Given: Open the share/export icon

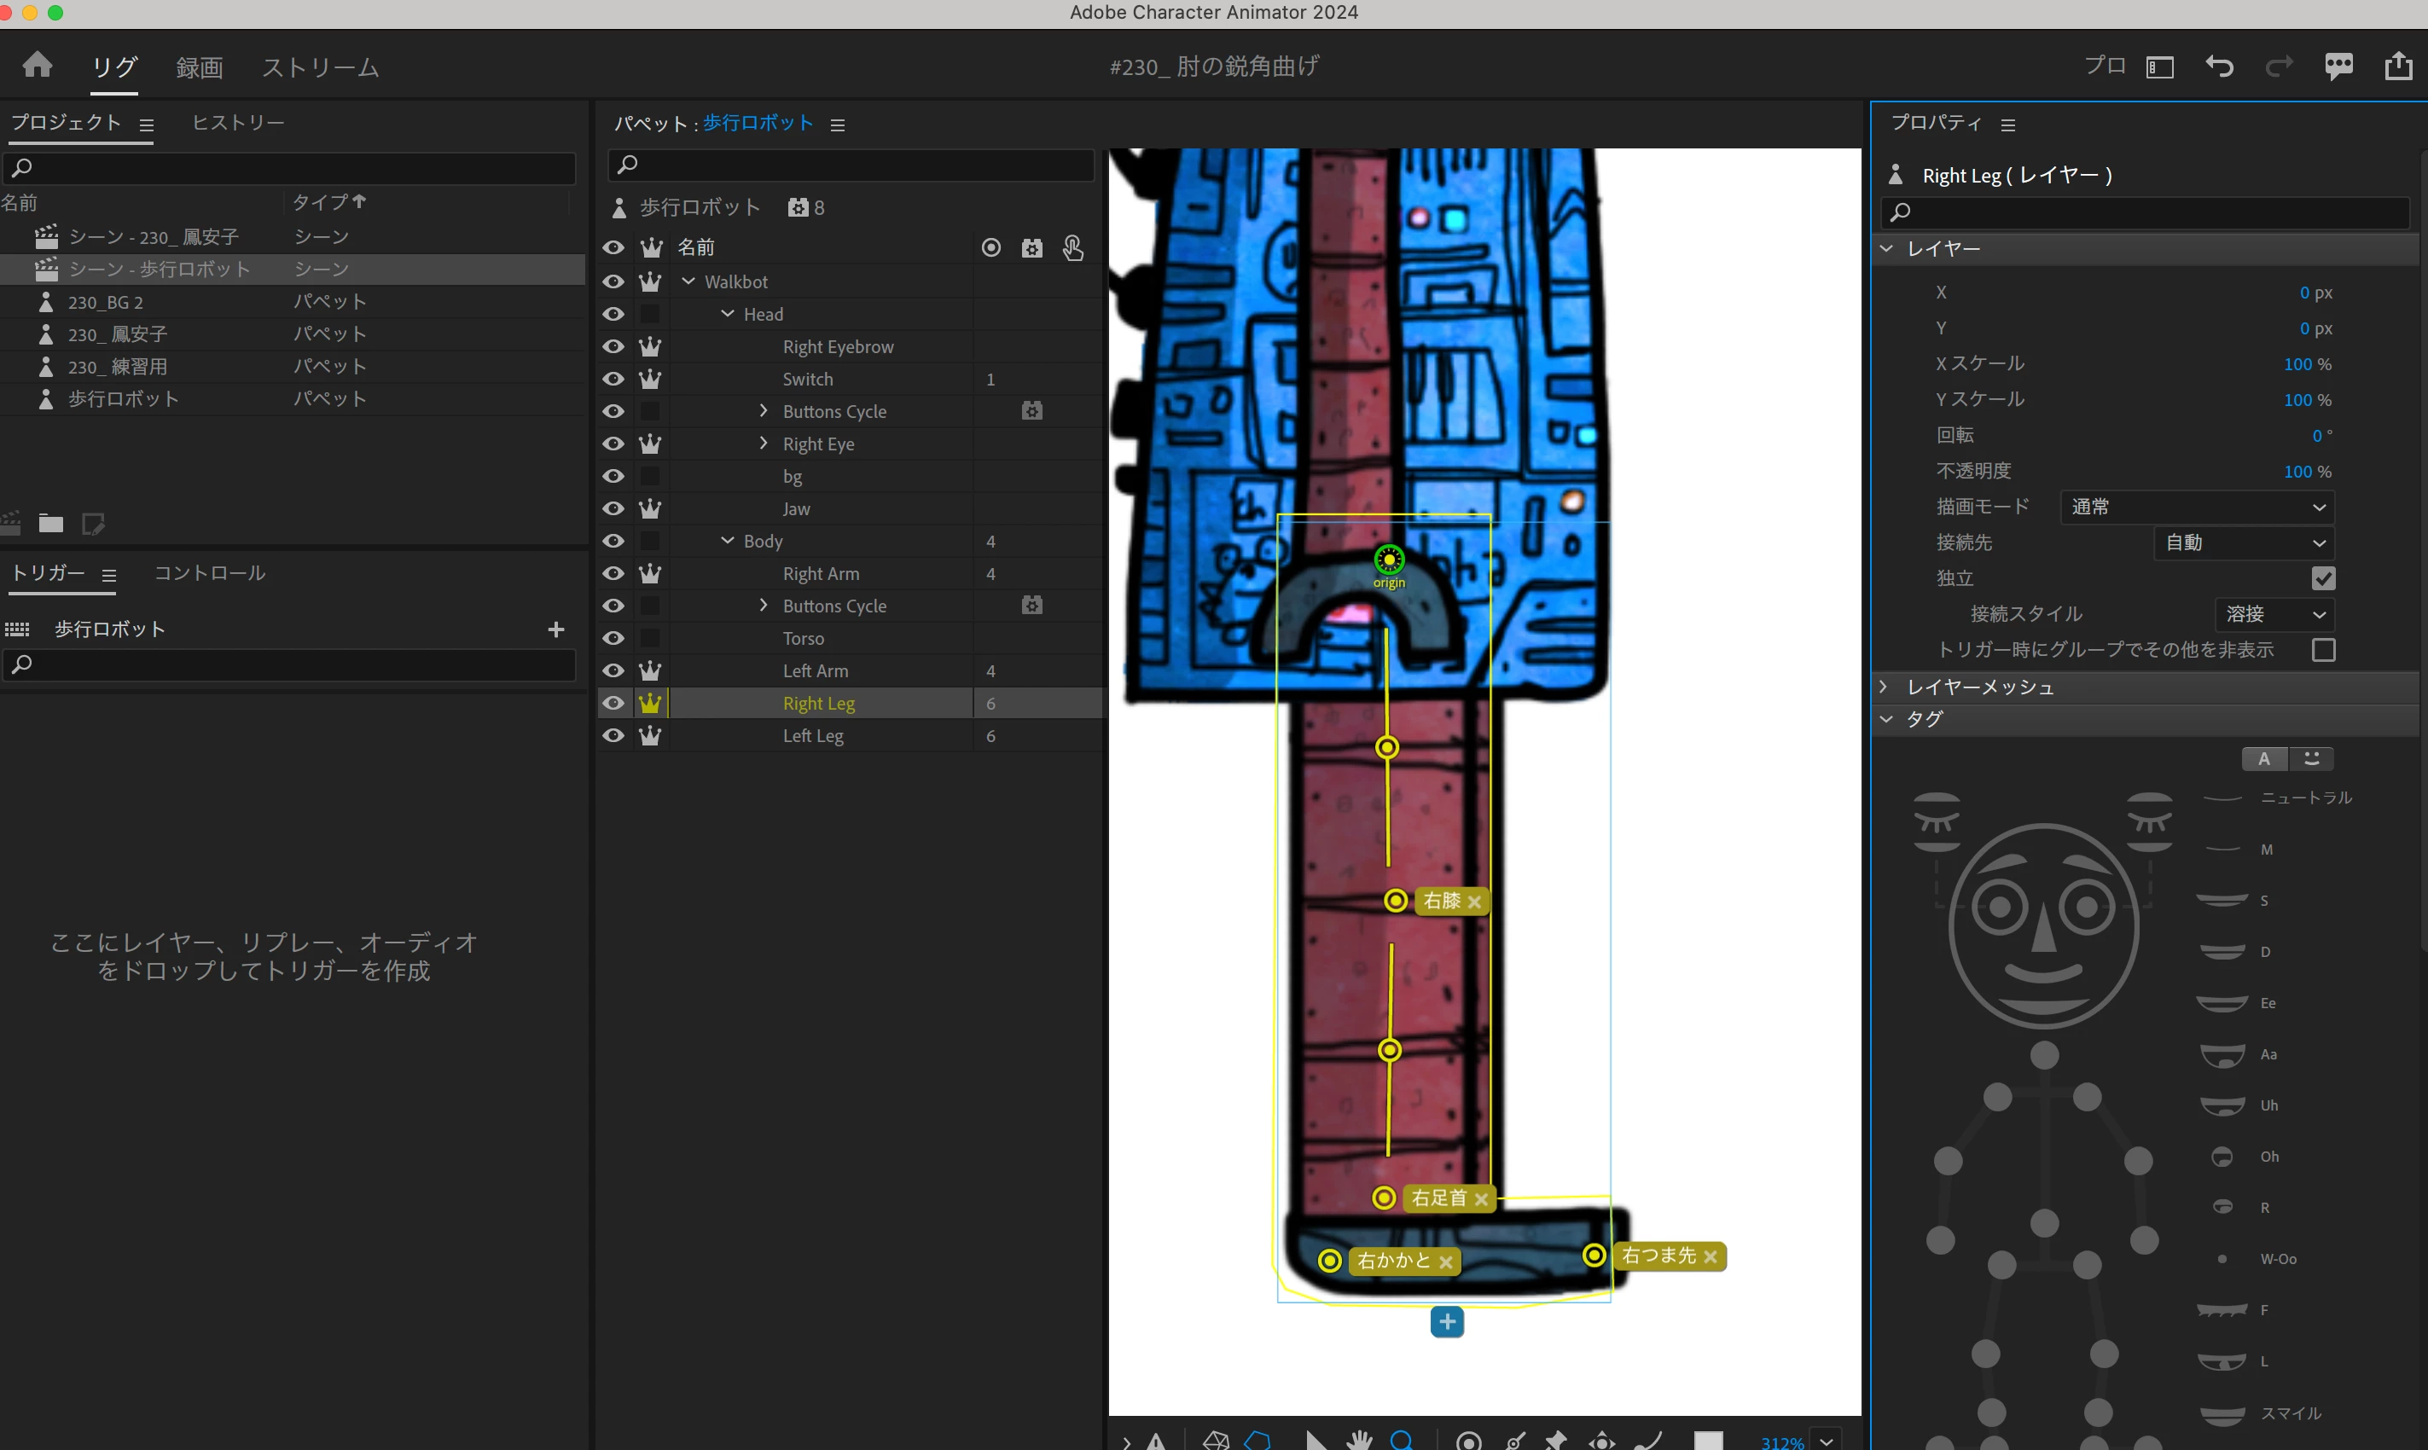Looking at the screenshot, I should tap(2397, 67).
